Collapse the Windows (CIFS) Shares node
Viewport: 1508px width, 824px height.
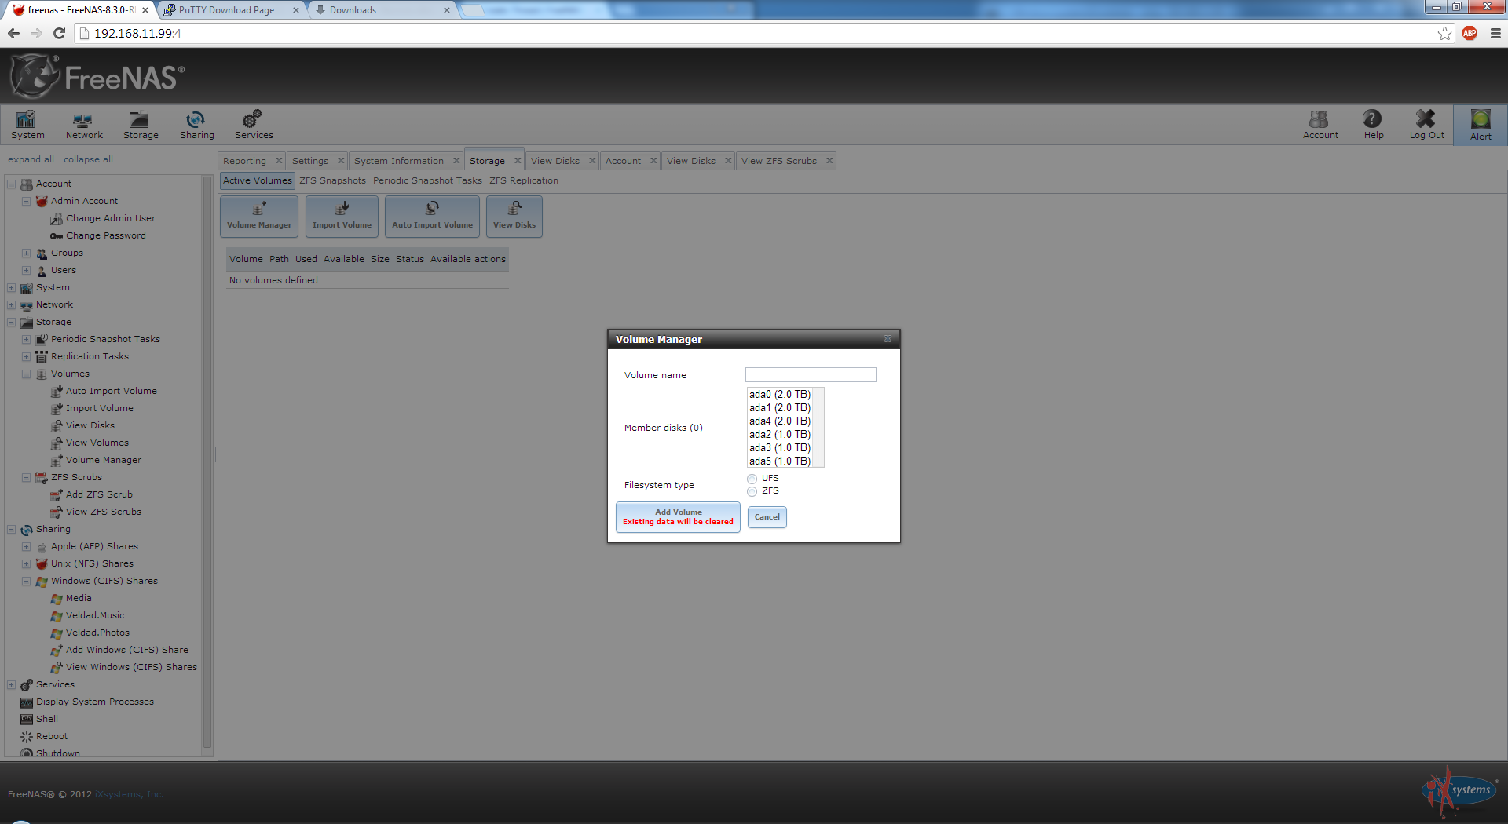pos(27,581)
